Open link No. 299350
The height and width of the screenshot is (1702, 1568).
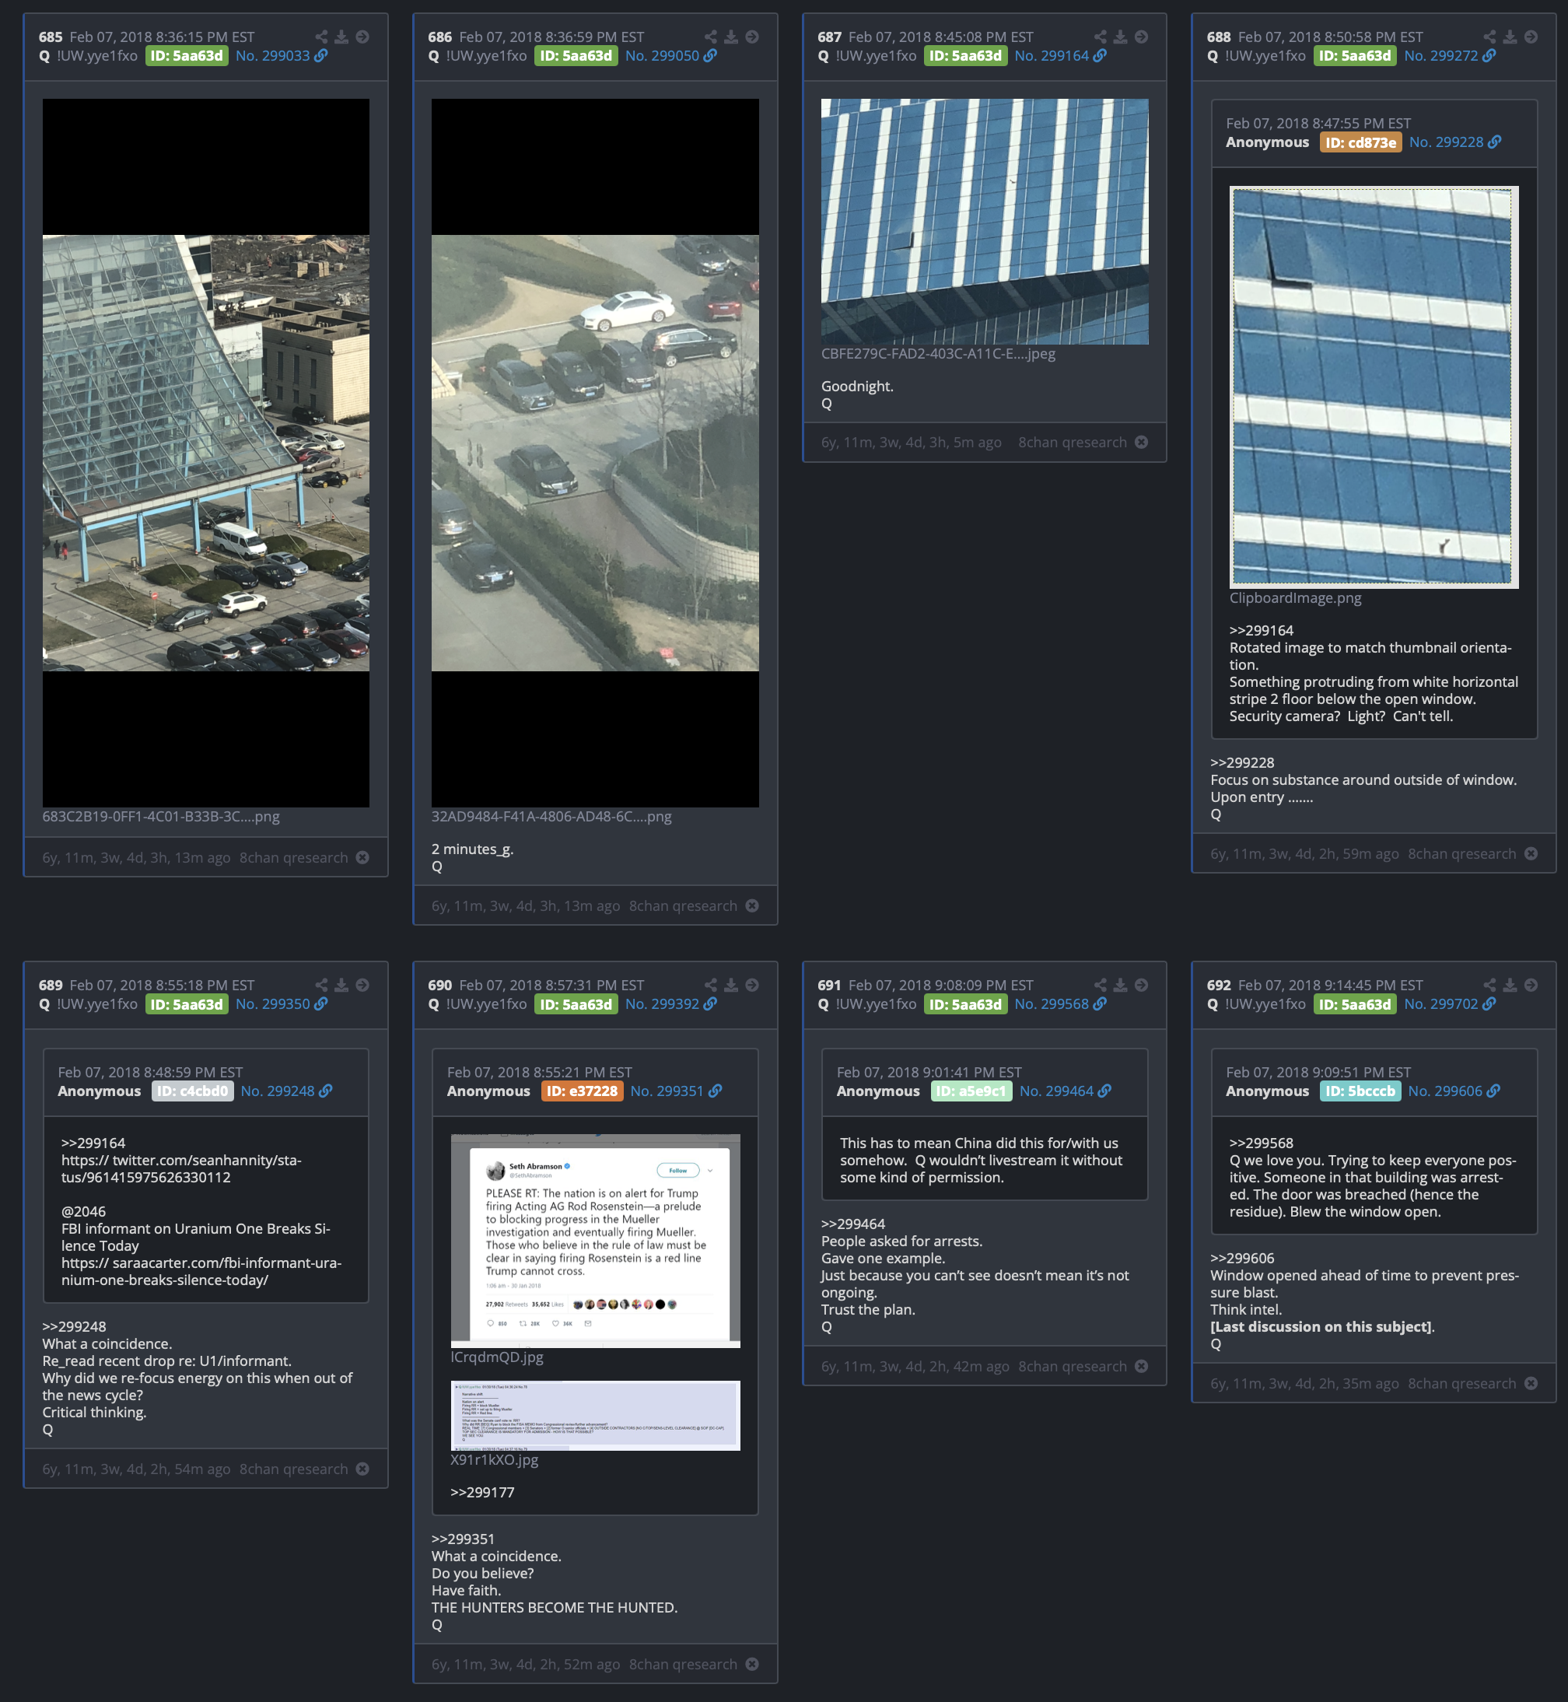pos(282,1003)
